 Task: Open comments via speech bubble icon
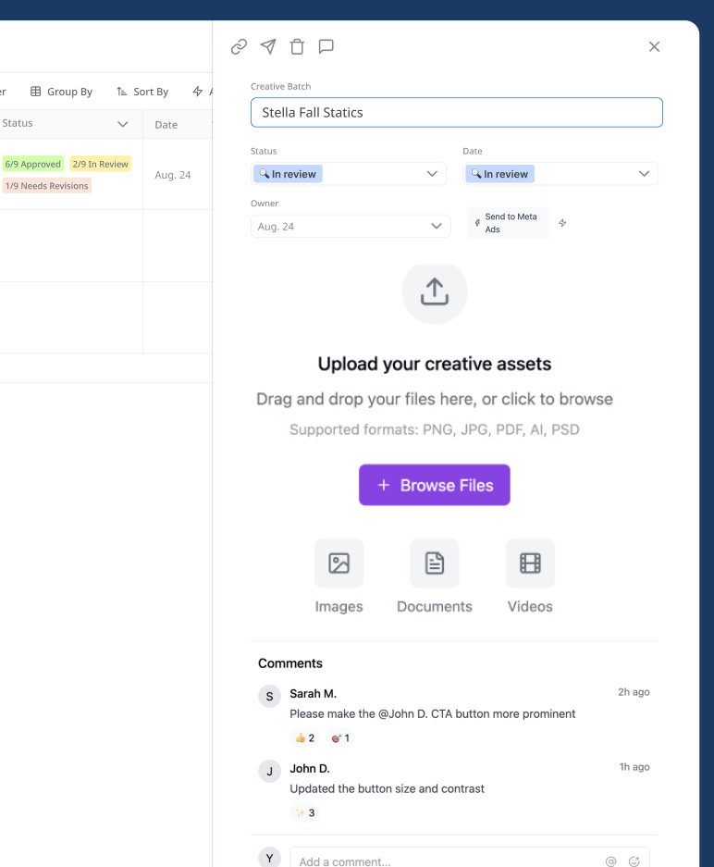click(326, 46)
